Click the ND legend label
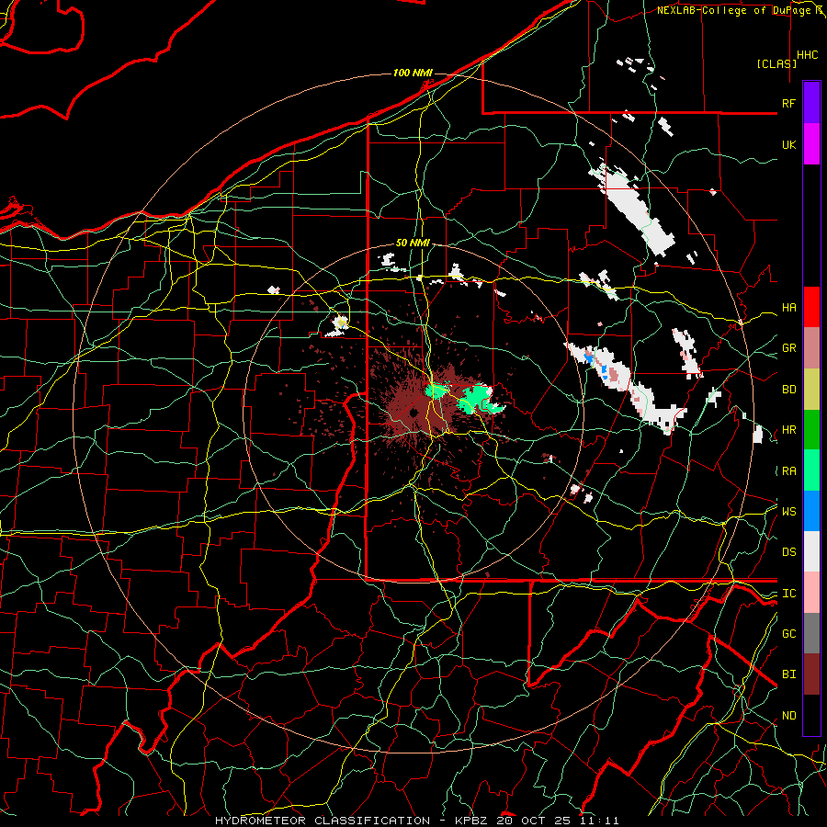Viewport: 827px width, 827px height. tap(788, 716)
